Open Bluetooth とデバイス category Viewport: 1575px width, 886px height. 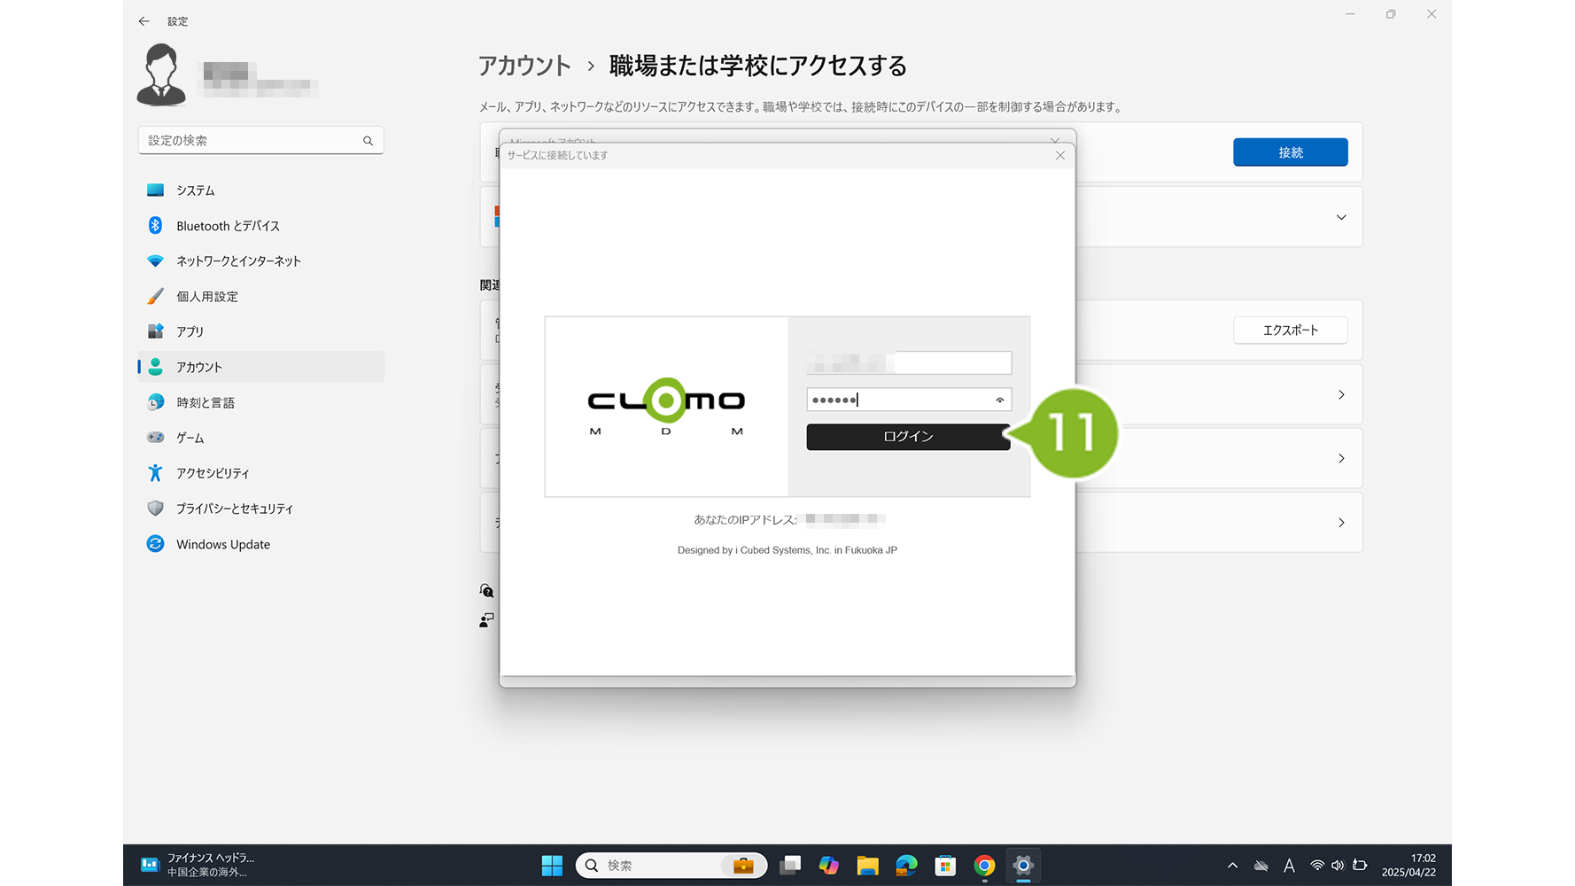point(260,226)
